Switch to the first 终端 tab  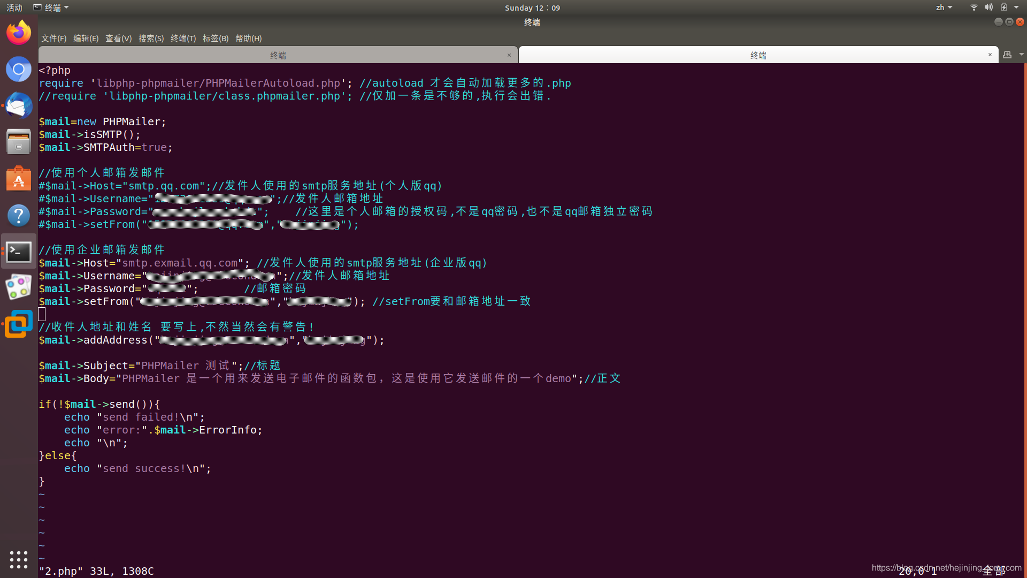278,55
